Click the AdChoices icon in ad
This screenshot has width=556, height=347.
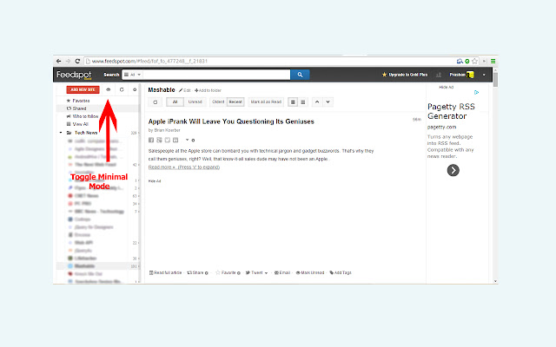coord(477,93)
